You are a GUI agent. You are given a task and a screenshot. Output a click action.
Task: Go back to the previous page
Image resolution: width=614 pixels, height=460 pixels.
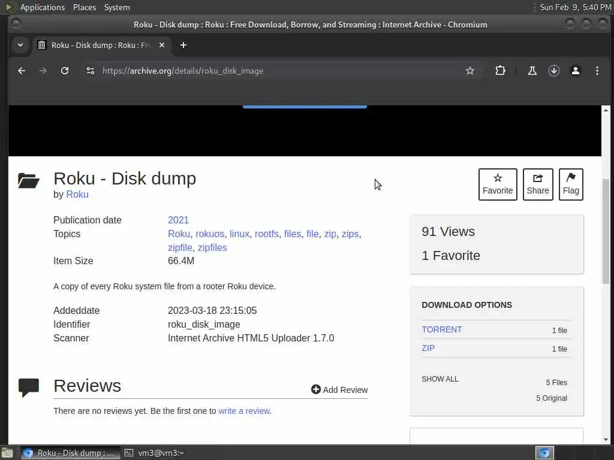click(x=22, y=71)
